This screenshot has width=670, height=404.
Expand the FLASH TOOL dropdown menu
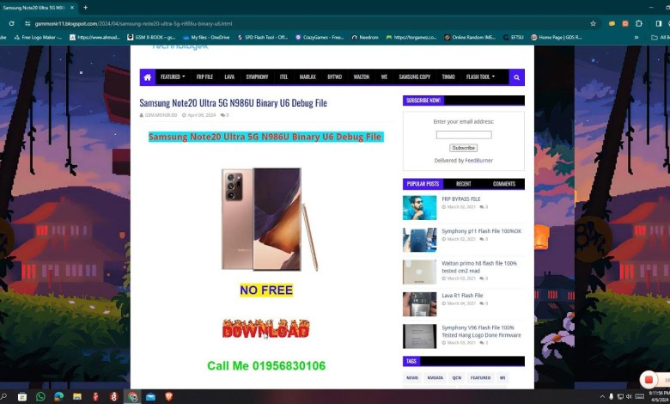click(480, 77)
